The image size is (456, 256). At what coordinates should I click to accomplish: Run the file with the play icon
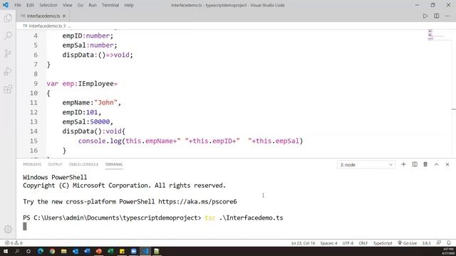(x=425, y=16)
